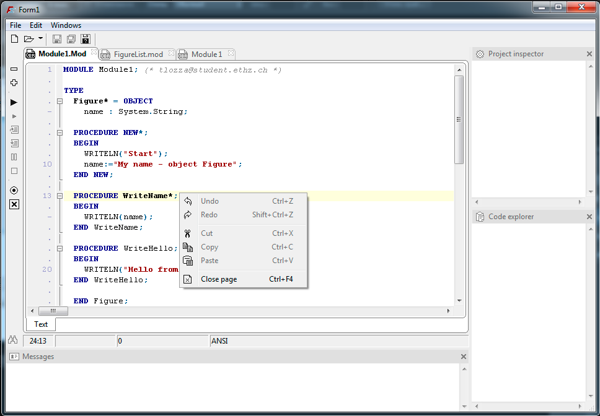
Task: Click the New file icon in toolbar
Action: pos(14,39)
